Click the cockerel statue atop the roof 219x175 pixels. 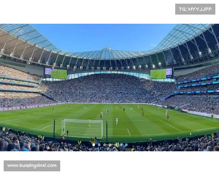tap(107, 47)
